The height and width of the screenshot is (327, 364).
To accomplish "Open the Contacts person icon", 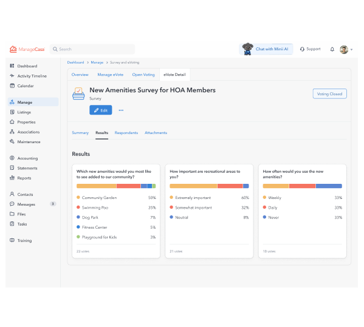I will tap(12, 194).
